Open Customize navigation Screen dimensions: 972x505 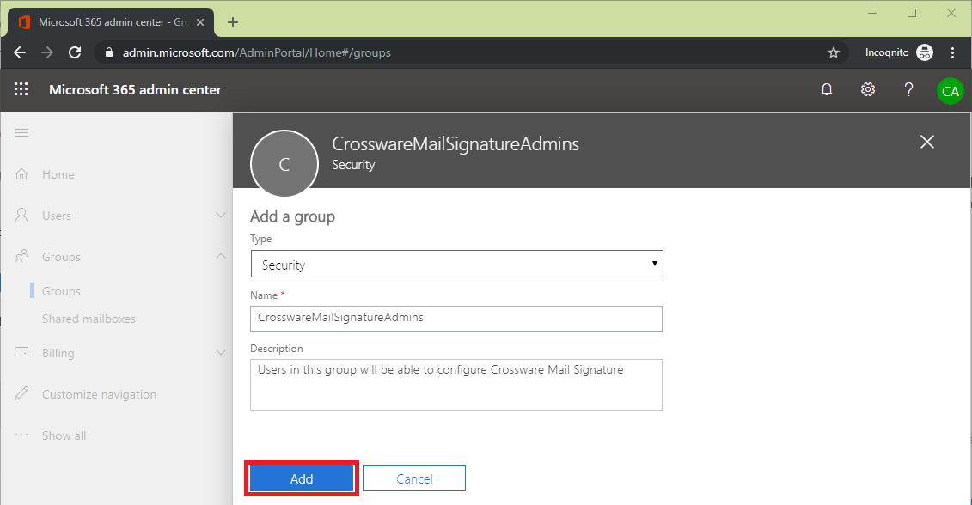coord(99,394)
